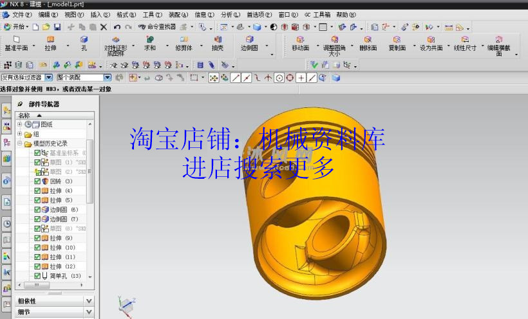Select the 删除面 delete face tool
This screenshot has width=528, height=319.
tap(368, 44)
